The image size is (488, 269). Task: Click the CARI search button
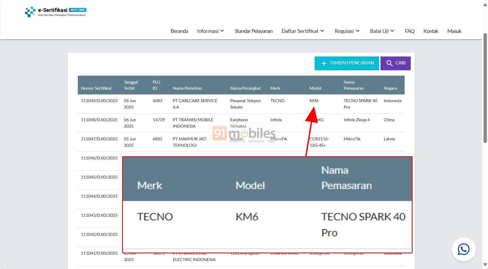point(395,63)
